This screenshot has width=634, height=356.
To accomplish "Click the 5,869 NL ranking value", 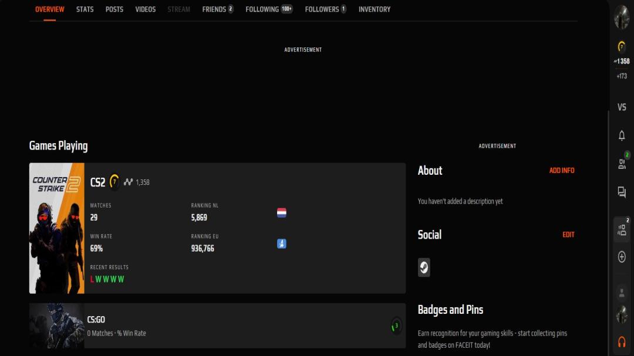I will click(x=199, y=218).
